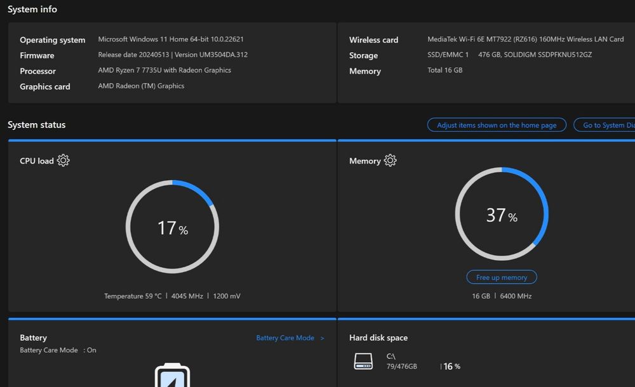This screenshot has width=635, height=387.
Task: Click the 79/476GB disk usage text
Action: point(401,366)
